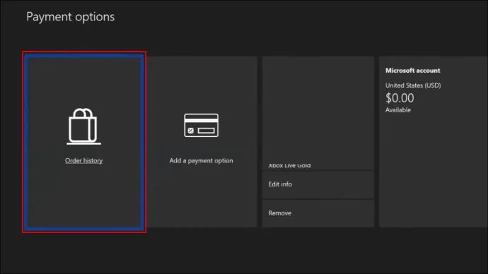Select the Microsoft account heading
Screen dimensions: 488x274
(x=413, y=71)
